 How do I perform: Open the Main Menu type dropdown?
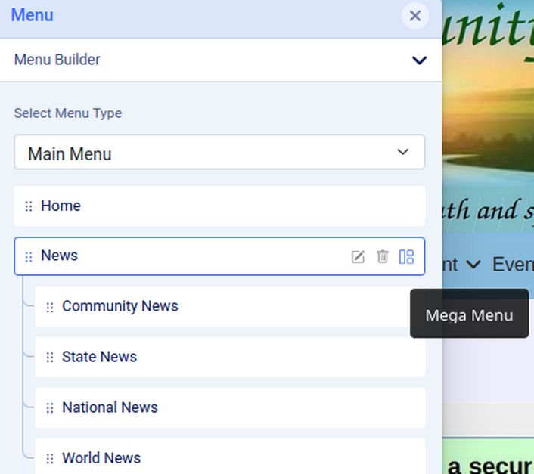click(219, 153)
